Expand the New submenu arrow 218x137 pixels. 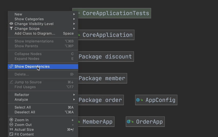pos(74,14)
